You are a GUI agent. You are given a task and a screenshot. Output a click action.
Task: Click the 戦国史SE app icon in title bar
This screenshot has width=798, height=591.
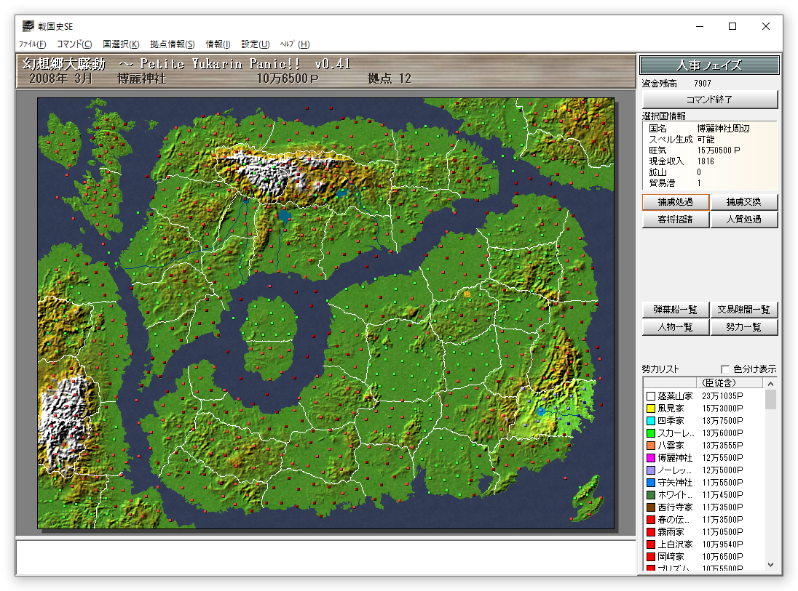coord(28,26)
